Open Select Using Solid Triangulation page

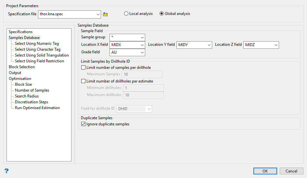[42, 55]
